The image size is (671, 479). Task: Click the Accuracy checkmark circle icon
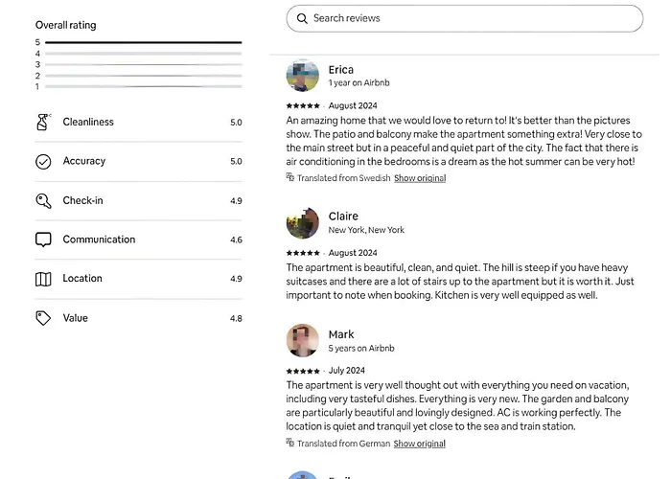(43, 161)
